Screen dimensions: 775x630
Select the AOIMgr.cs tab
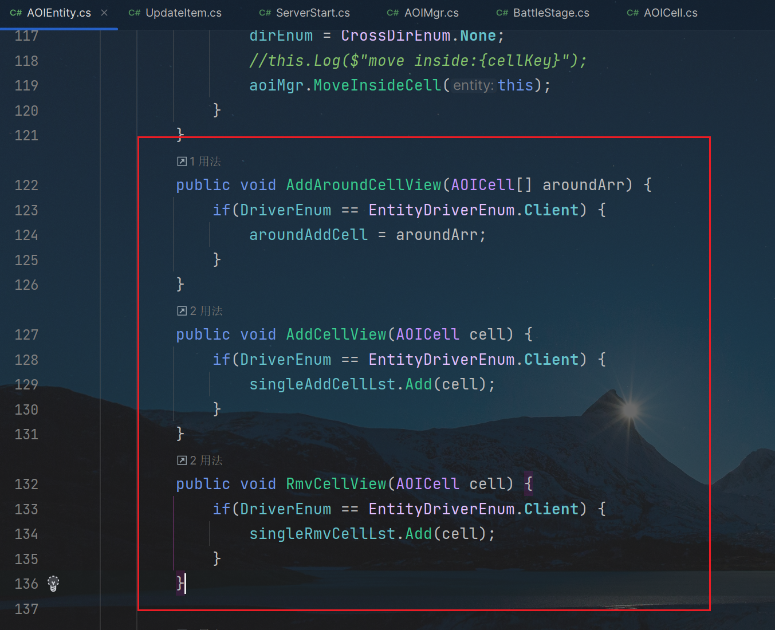pos(431,13)
